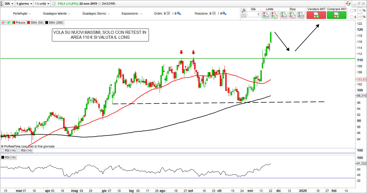Open the wrench trading settings icon
The image size is (367, 193).
click(x=243, y=11)
